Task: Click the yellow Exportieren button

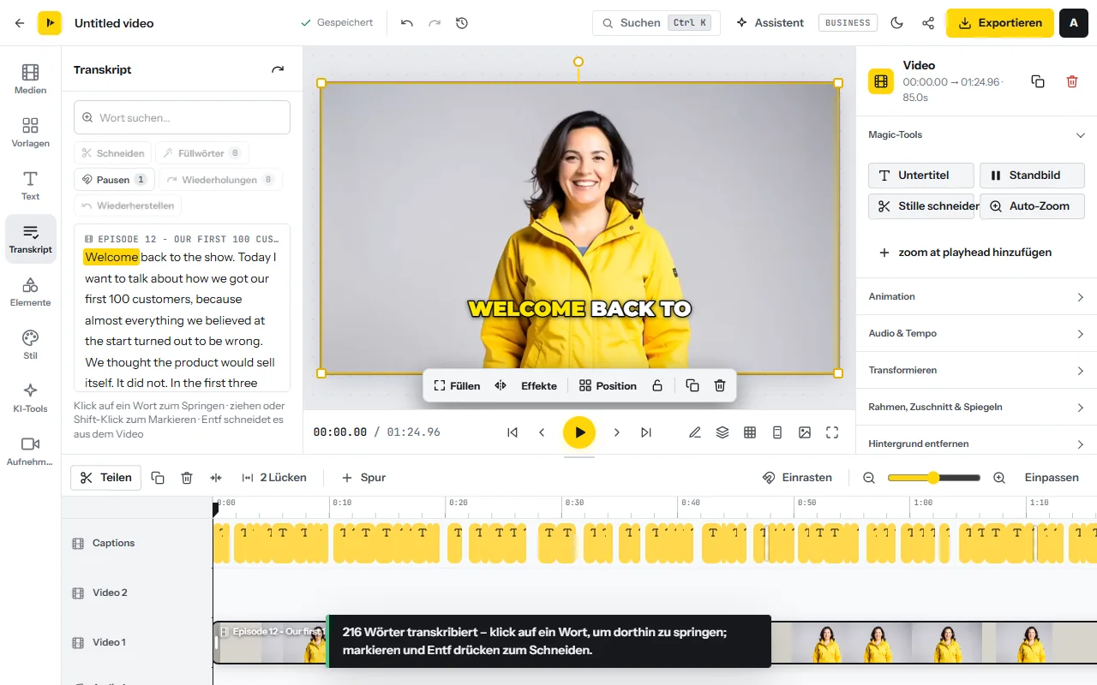Action: 1000,23
